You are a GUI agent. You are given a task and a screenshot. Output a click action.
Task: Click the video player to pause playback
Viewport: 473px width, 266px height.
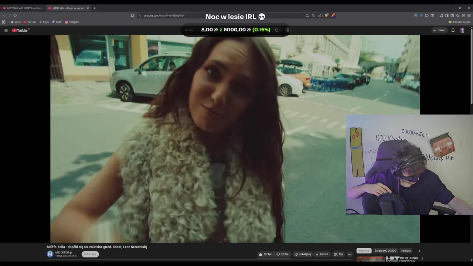[x=235, y=139]
